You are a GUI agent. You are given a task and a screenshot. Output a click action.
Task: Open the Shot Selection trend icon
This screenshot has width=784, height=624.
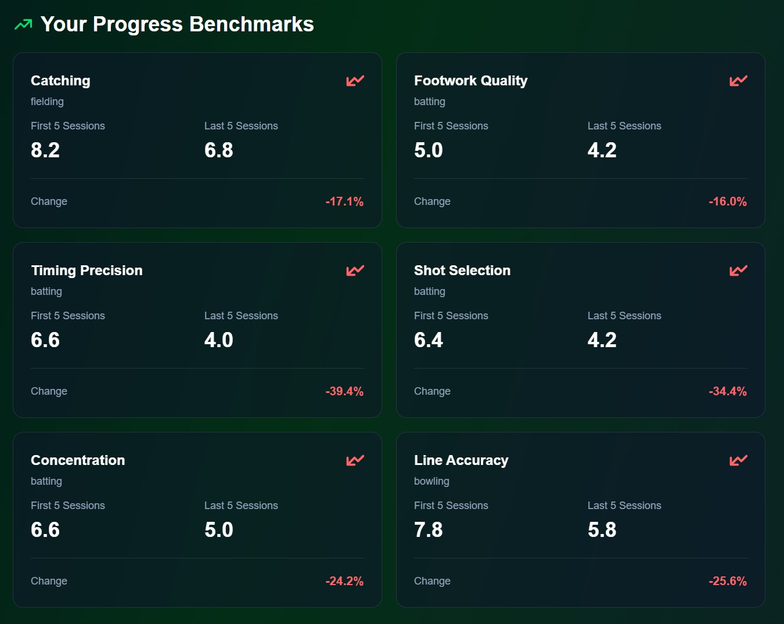click(738, 270)
